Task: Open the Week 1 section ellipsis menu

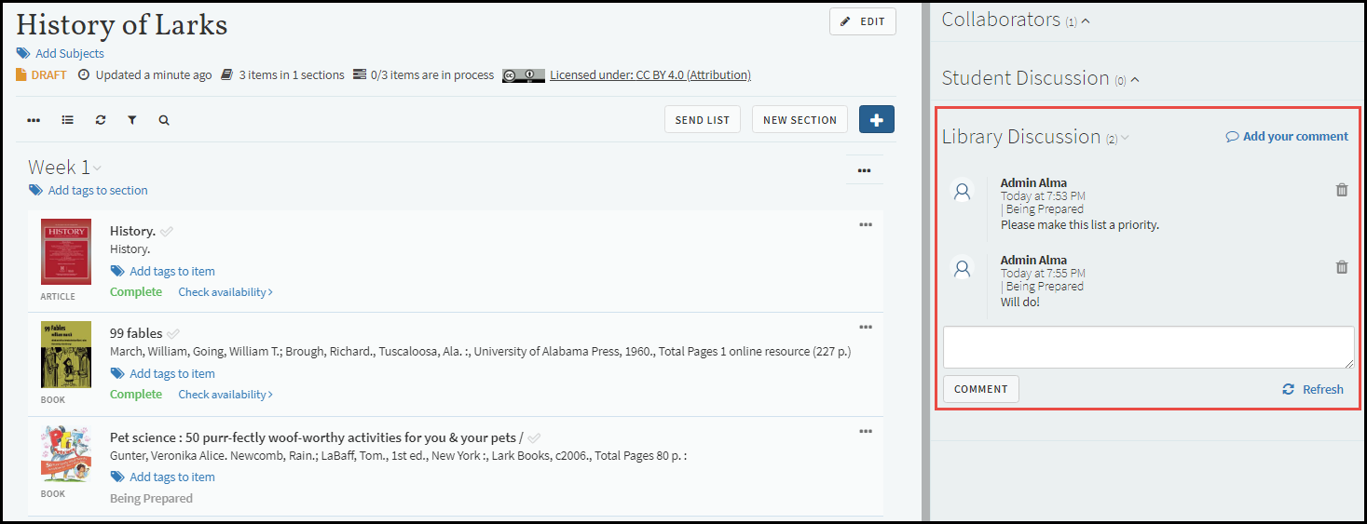Action: pyautogui.click(x=864, y=170)
